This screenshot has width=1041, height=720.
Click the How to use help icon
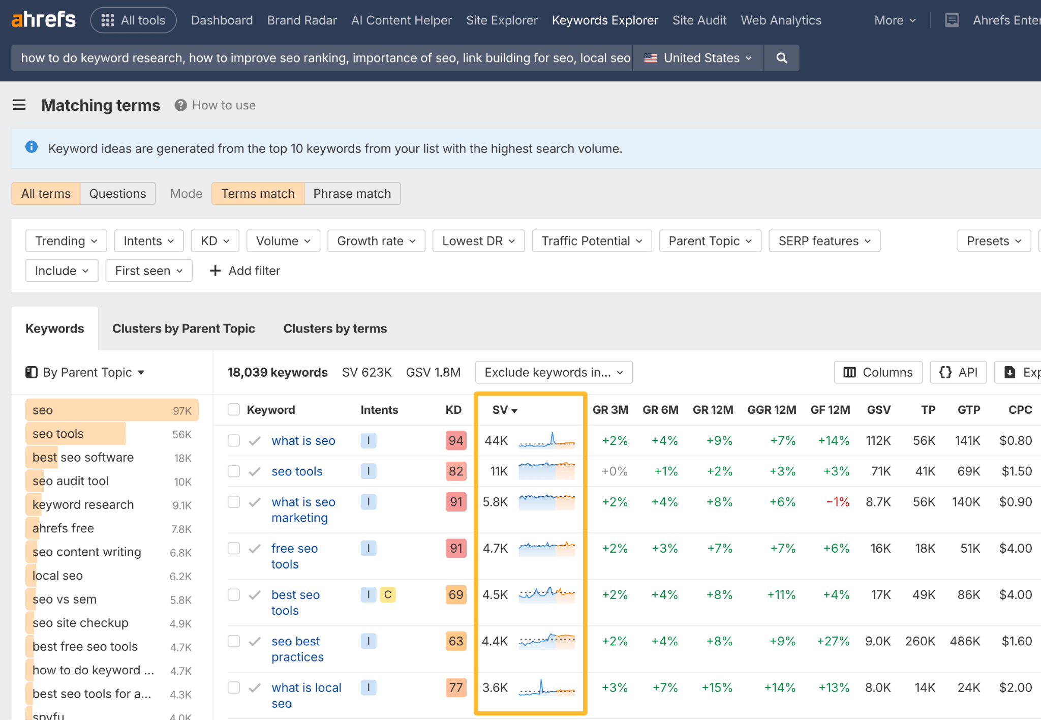tap(180, 105)
